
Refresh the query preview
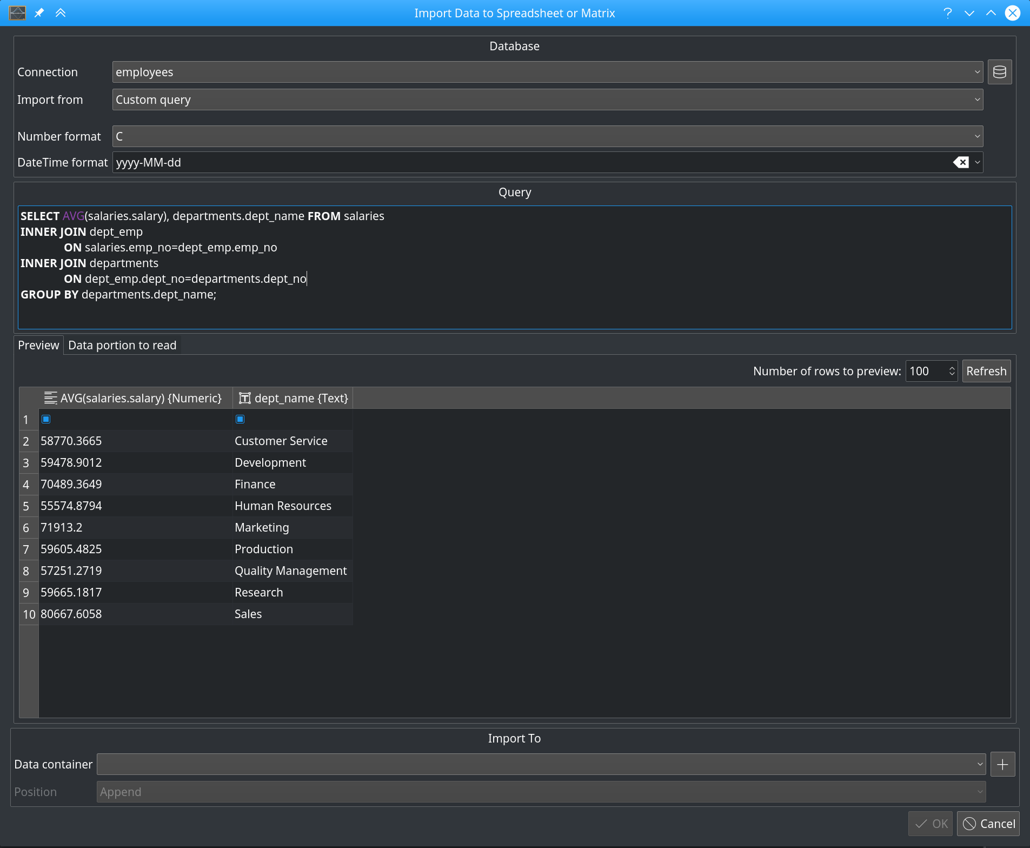click(986, 371)
